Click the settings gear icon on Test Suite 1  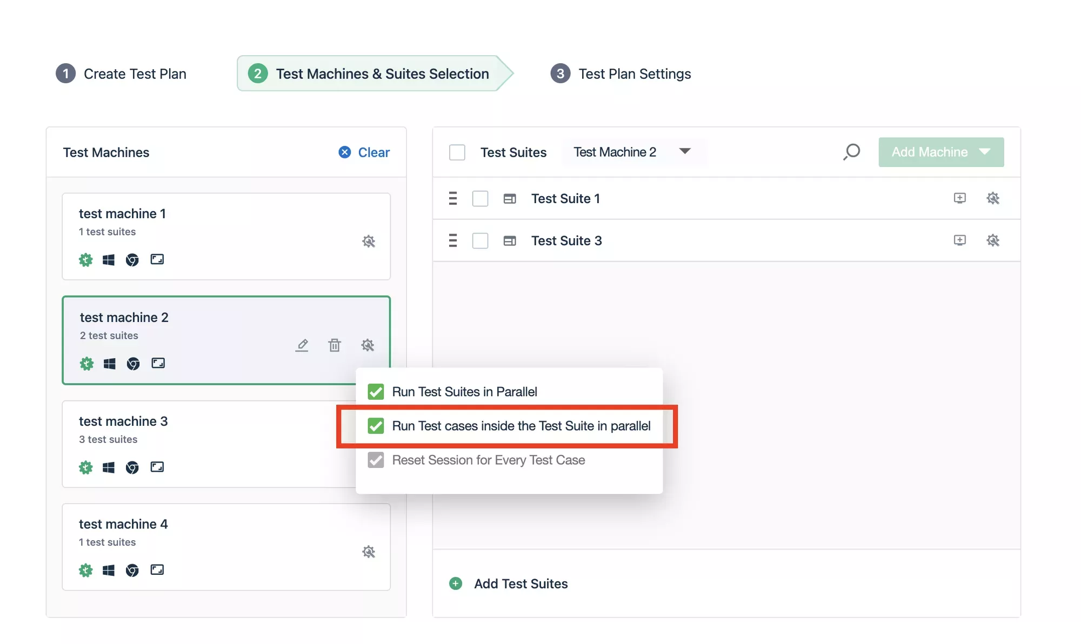(x=992, y=198)
